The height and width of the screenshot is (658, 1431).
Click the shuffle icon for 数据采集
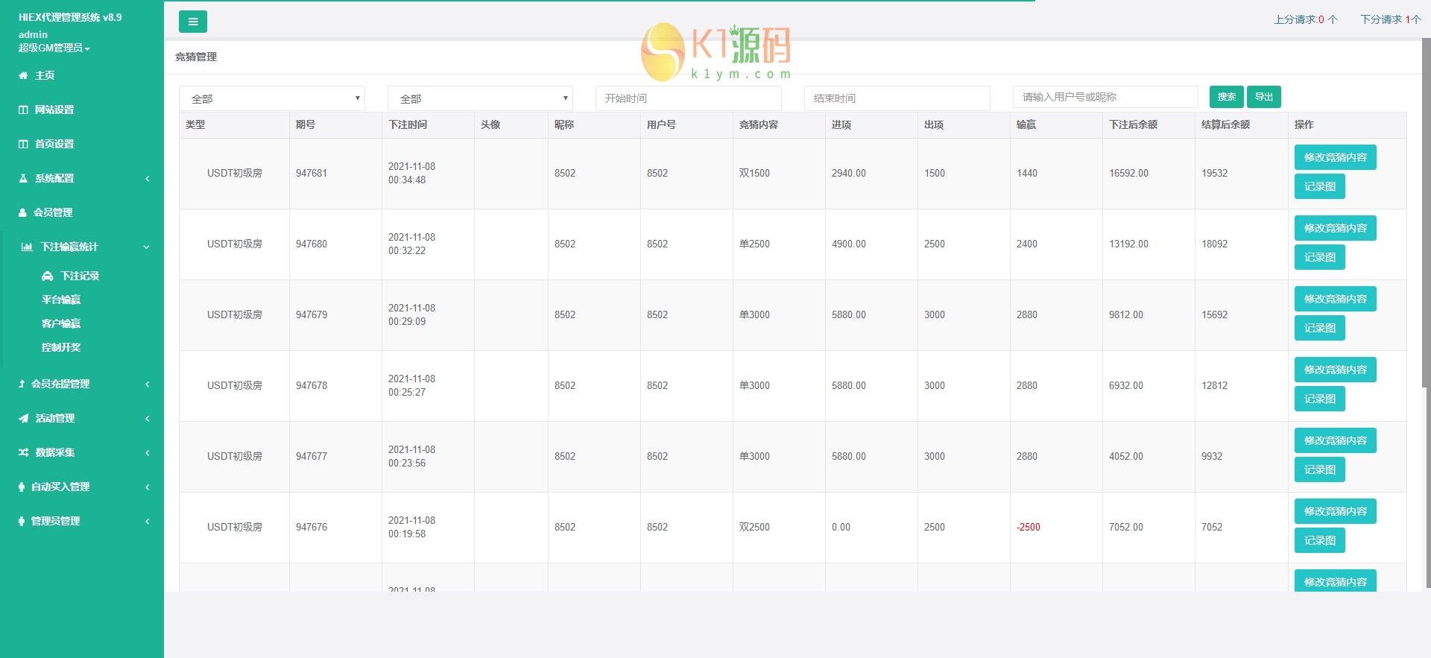[x=24, y=452]
